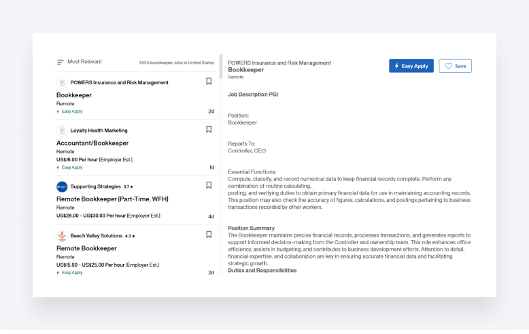Click the Beech Valley Solutions logo
The width and height of the screenshot is (529, 334).
(62, 236)
